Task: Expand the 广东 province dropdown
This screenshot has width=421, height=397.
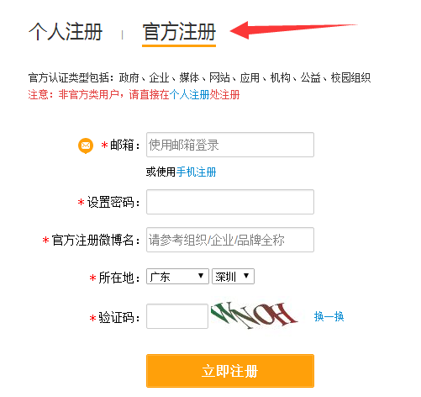Action: tap(177, 277)
